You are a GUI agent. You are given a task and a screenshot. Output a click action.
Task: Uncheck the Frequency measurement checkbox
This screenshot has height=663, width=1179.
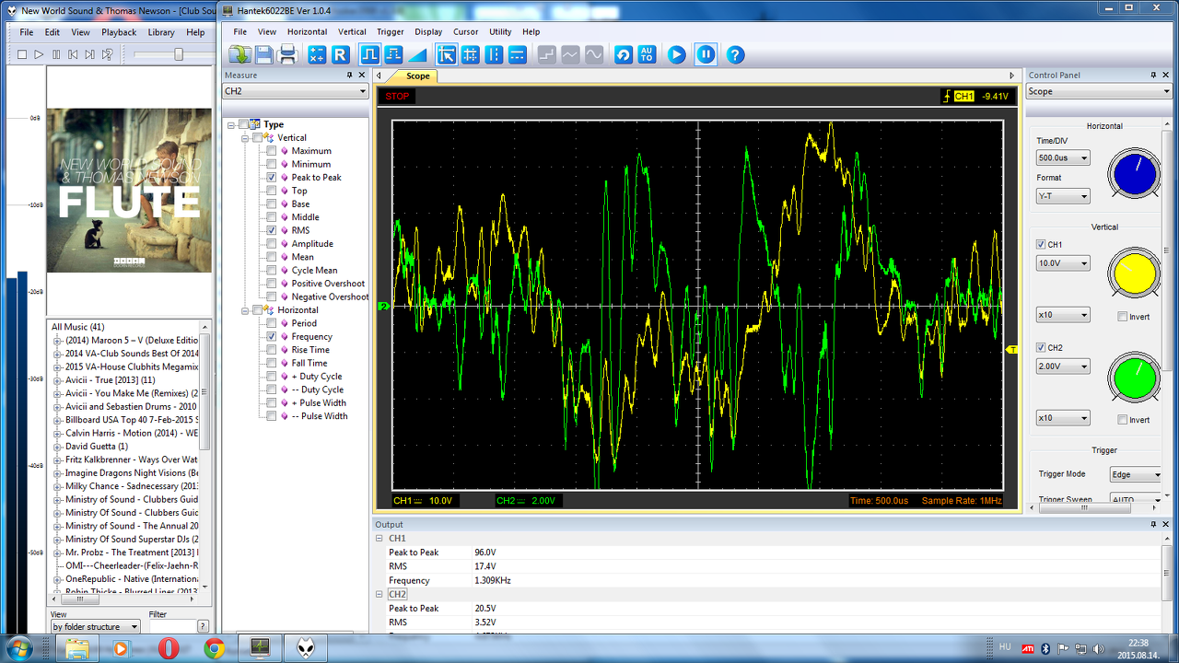(272, 337)
